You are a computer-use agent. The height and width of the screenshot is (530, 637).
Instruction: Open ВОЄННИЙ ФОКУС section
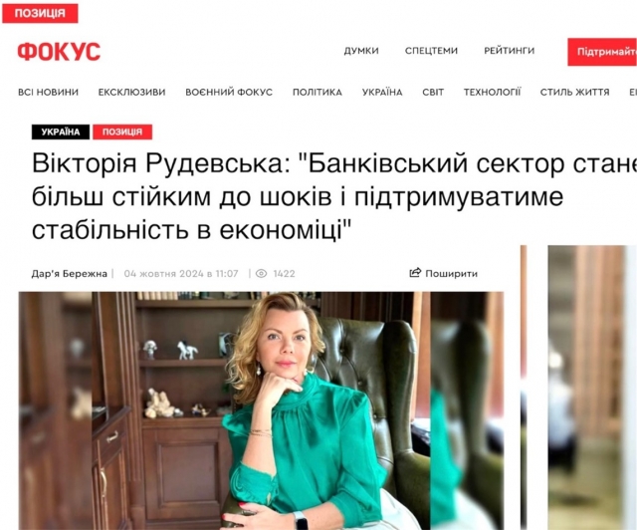[229, 93]
